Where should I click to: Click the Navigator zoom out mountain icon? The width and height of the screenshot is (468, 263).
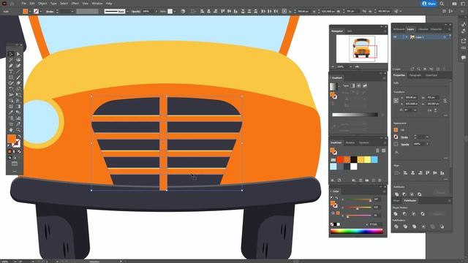tap(333, 66)
